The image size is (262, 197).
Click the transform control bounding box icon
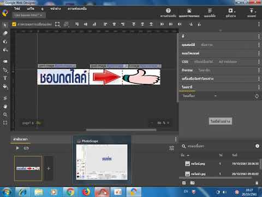[x=57, y=24]
